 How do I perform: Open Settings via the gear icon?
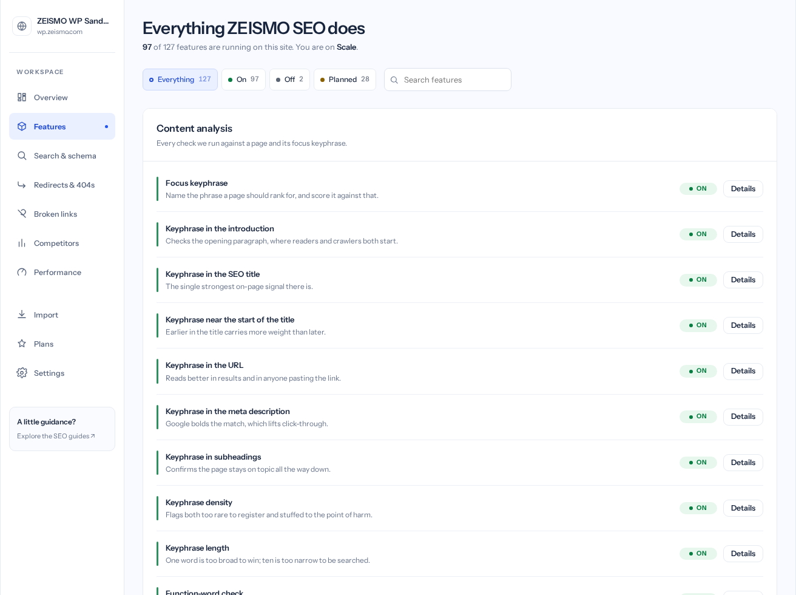(x=22, y=373)
